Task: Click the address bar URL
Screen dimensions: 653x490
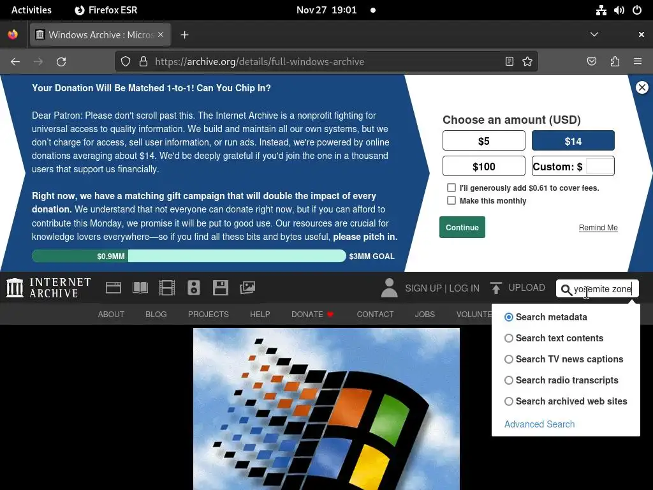Action: point(260,62)
